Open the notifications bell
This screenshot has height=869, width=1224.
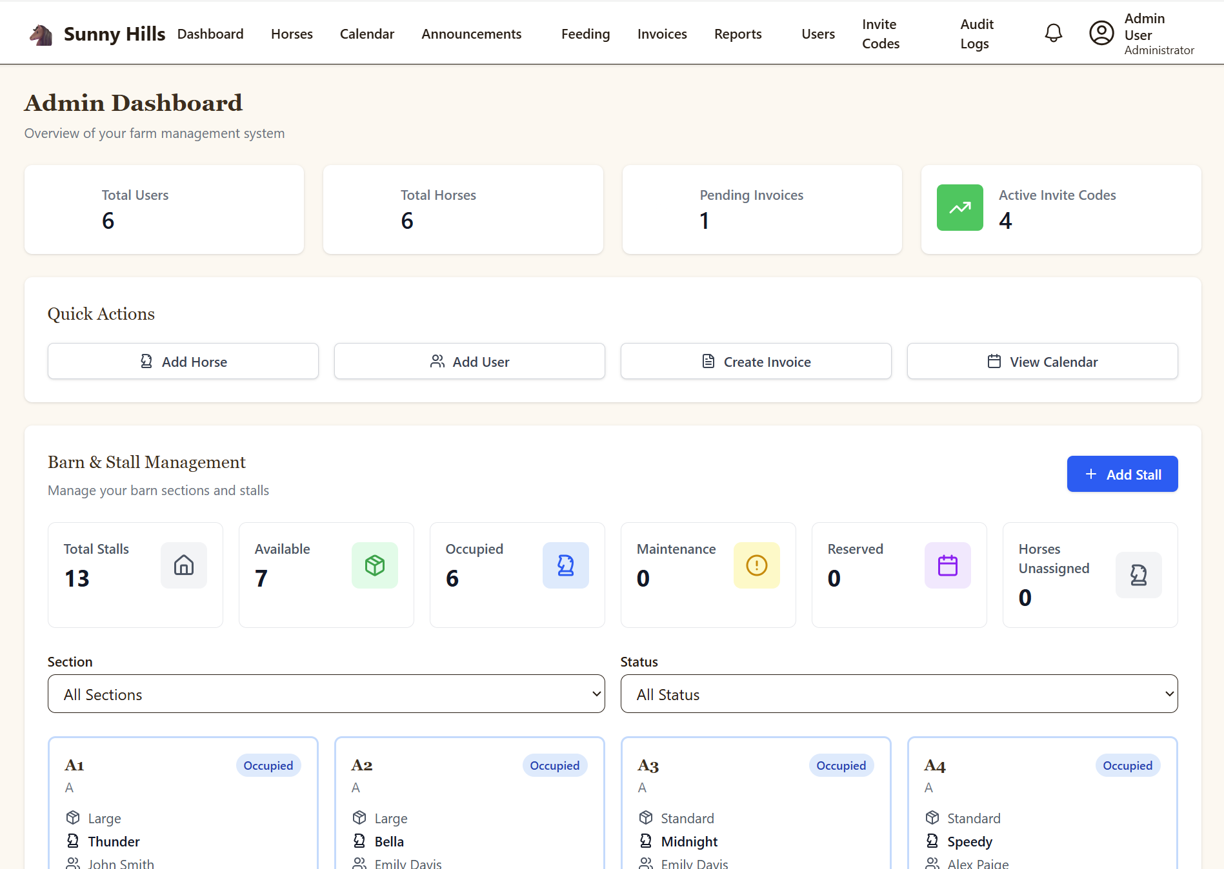(1053, 34)
